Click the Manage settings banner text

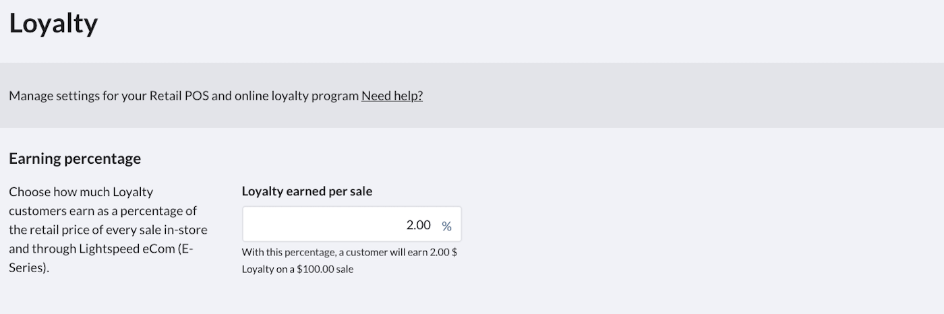point(183,96)
